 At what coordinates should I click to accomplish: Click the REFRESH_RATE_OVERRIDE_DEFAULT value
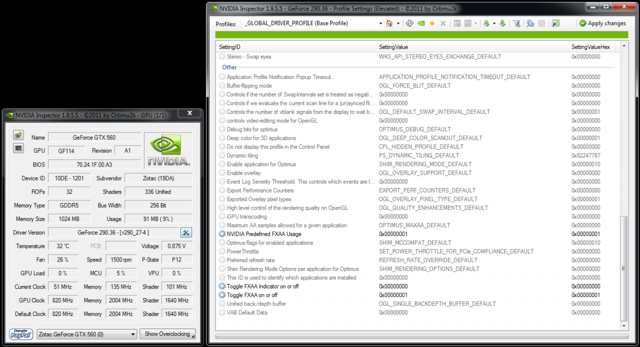(428, 260)
